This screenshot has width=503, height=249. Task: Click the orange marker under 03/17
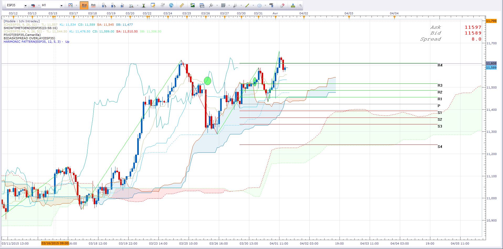74,18
